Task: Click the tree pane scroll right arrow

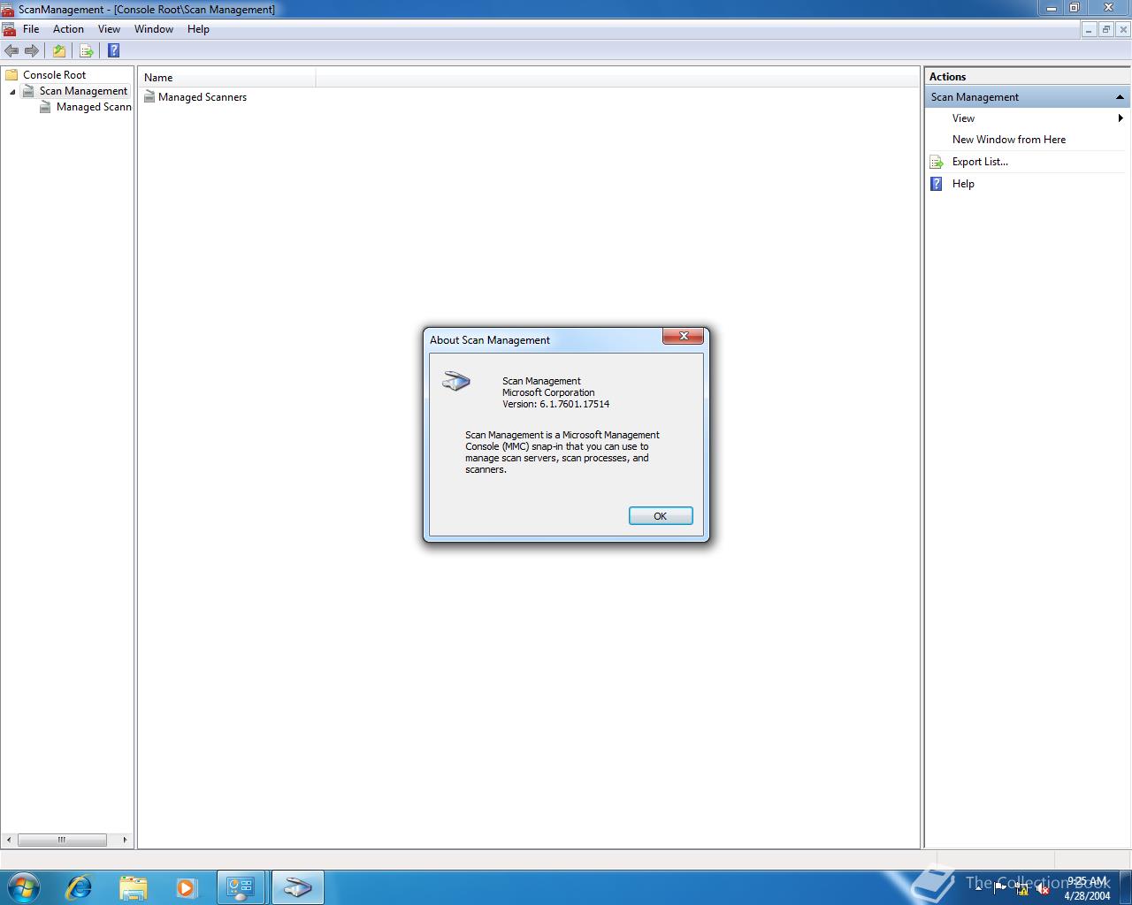Action: [x=125, y=840]
